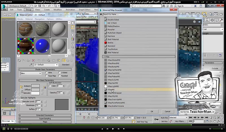This screenshot has height=132, width=226.
Task: Click the main toolbar Redo arrow
Action: (10, 14)
